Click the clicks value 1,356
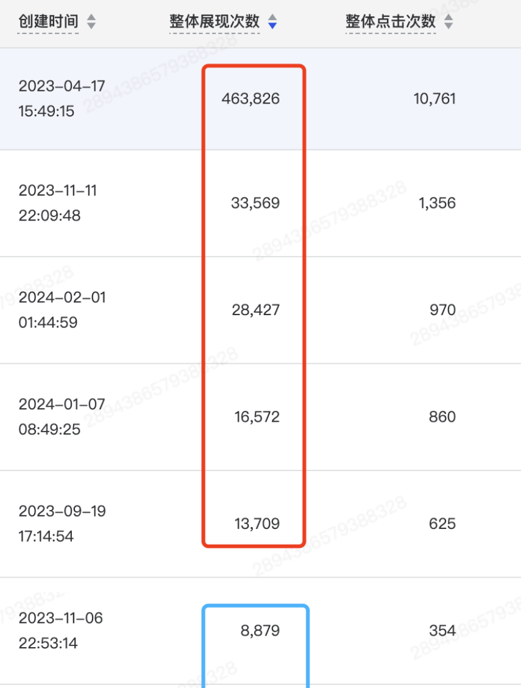Viewport: 521px width, 688px height. (437, 203)
